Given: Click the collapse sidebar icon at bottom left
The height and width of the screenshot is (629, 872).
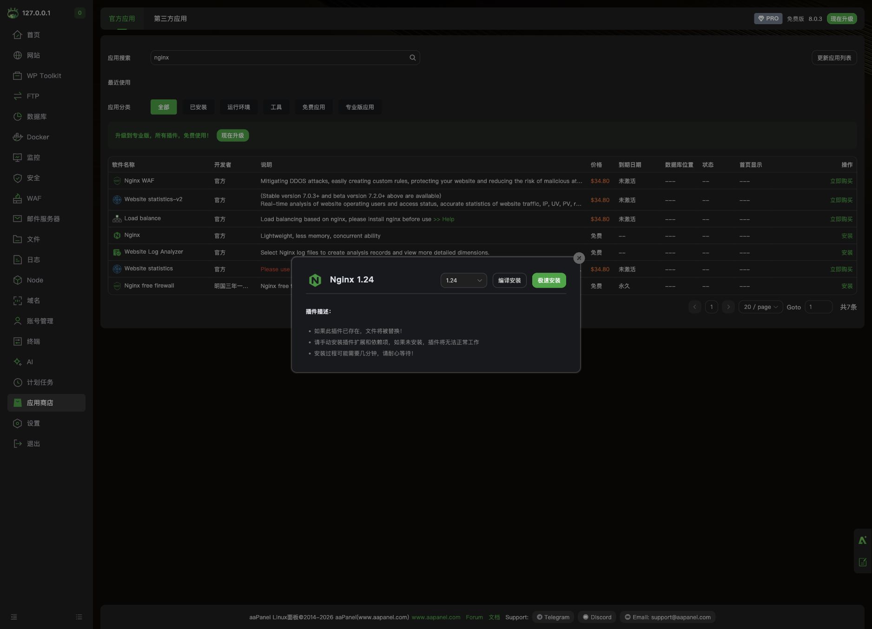Looking at the screenshot, I should (x=14, y=617).
